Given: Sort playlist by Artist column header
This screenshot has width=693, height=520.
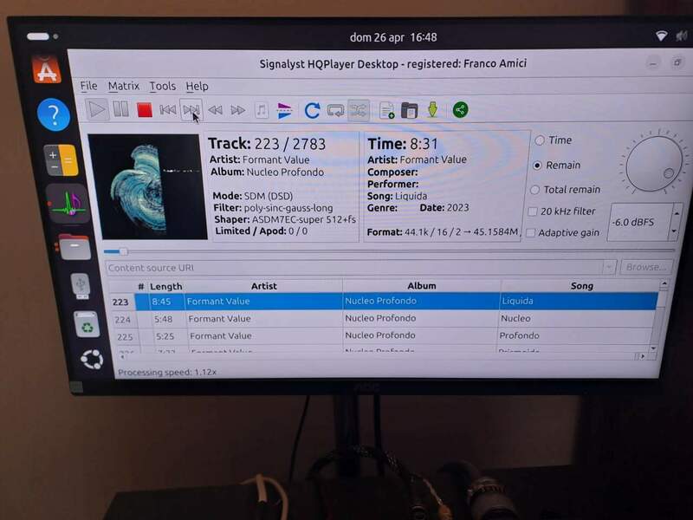Looking at the screenshot, I should point(264,286).
